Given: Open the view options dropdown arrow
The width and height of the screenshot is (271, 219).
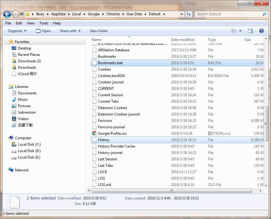Looking at the screenshot, I should [x=240, y=31].
